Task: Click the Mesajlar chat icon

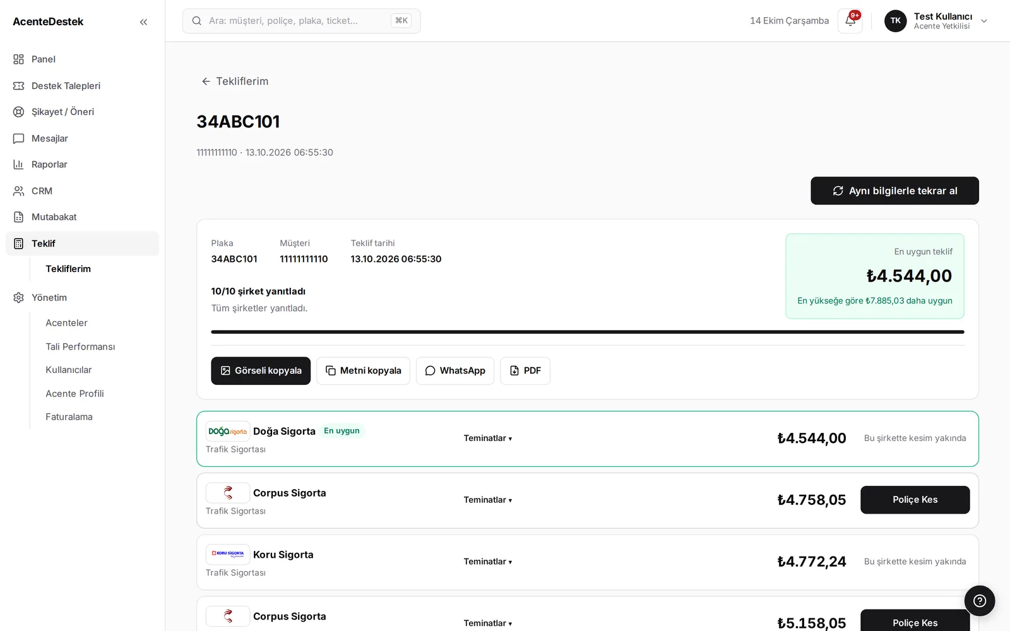Action: [19, 138]
